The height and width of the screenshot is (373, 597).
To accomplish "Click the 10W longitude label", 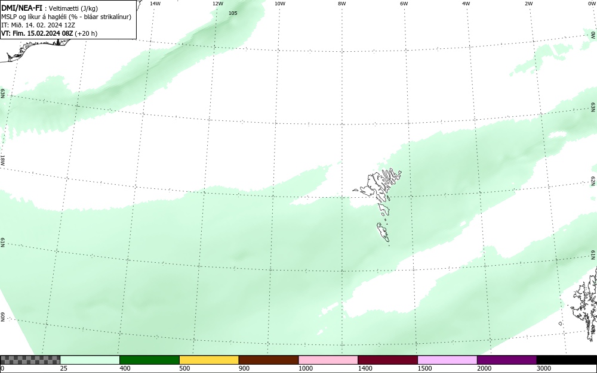I will 280,4.
